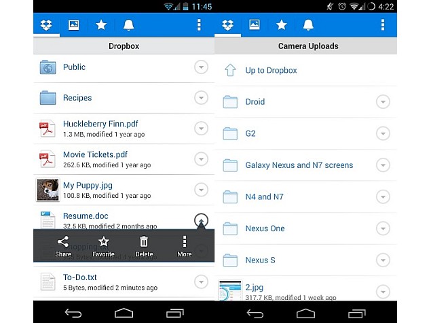Tap More in the Resume.doc action bar
The image size is (431, 323).
tap(185, 246)
